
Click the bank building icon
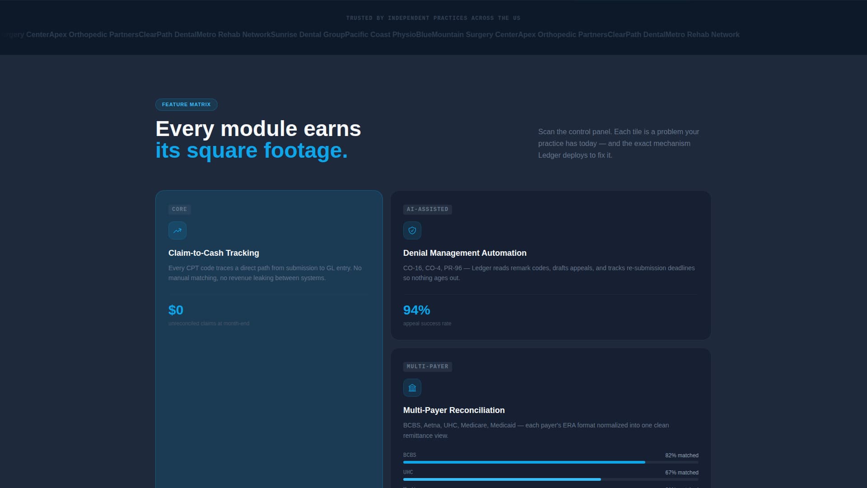pyautogui.click(x=412, y=388)
